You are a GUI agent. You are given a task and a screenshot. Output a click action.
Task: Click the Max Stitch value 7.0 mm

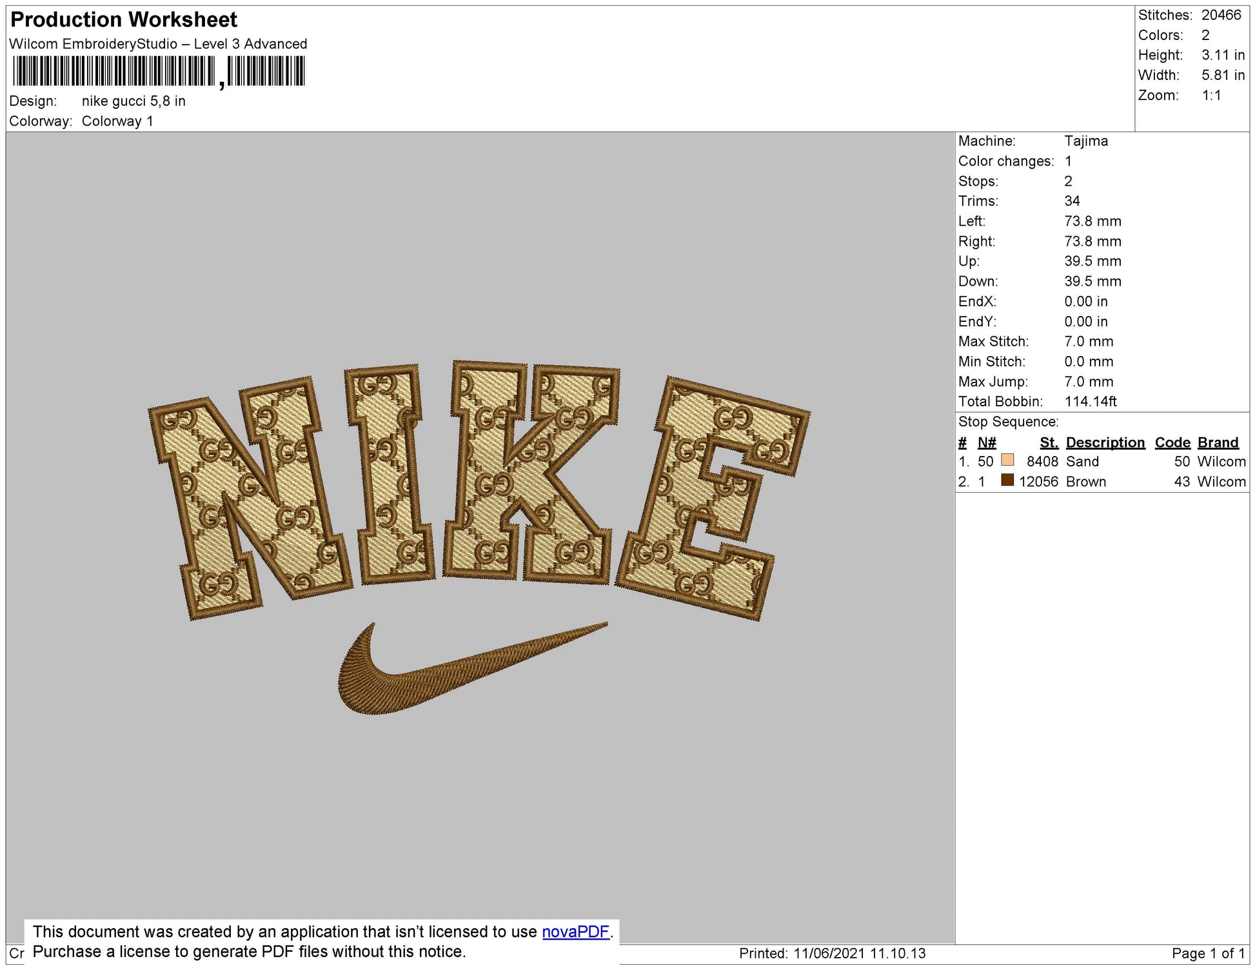(1089, 342)
